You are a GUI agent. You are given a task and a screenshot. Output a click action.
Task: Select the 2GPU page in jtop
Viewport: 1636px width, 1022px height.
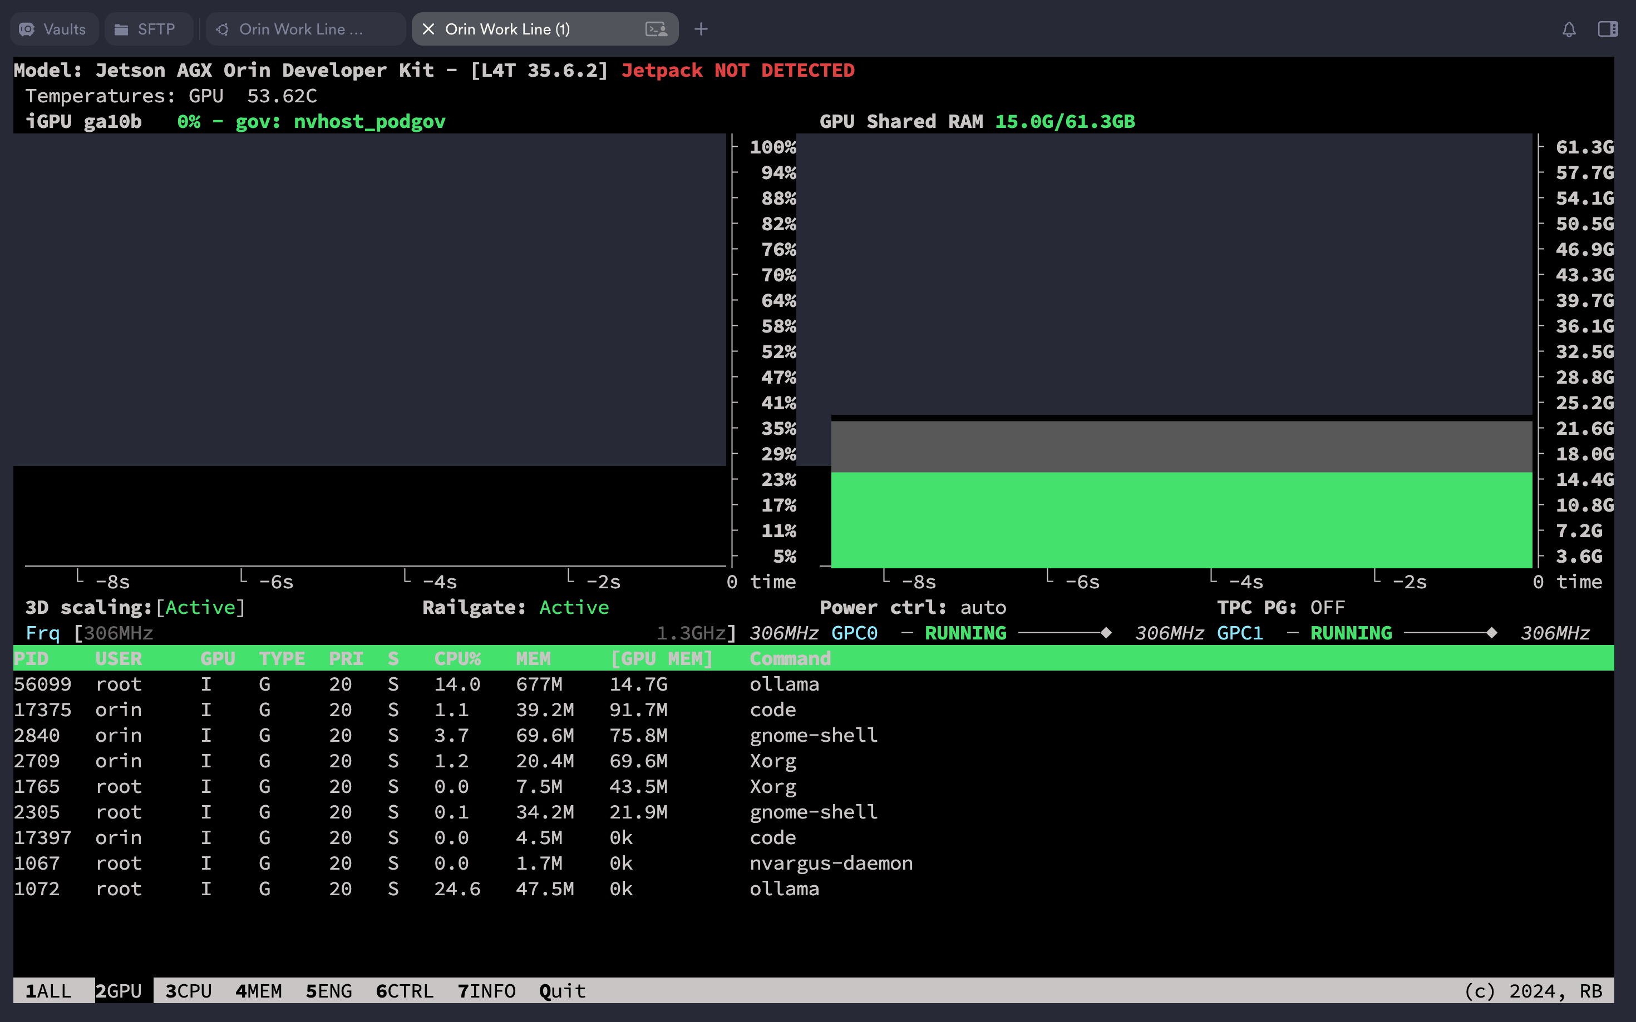click(x=119, y=991)
